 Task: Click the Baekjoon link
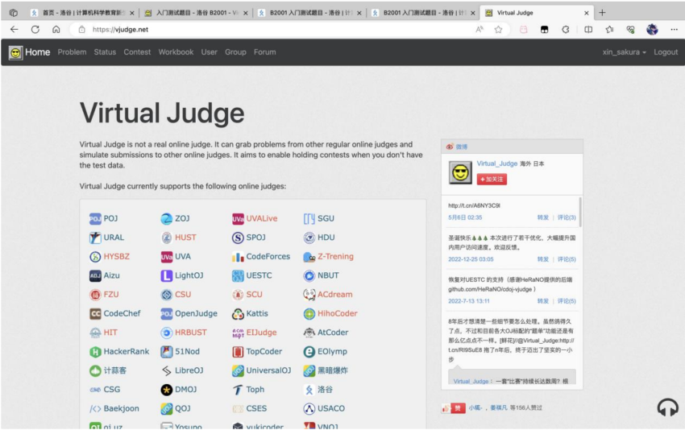pos(122,408)
